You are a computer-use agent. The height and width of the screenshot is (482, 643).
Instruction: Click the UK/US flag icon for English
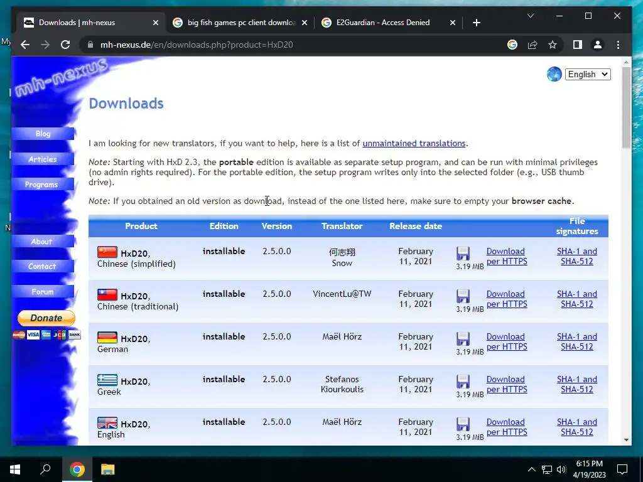pyautogui.click(x=107, y=422)
